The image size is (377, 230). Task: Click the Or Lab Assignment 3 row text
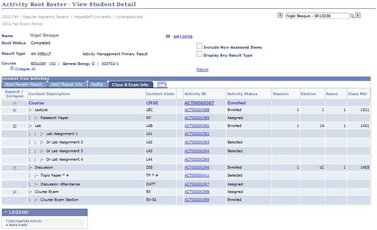point(64,151)
